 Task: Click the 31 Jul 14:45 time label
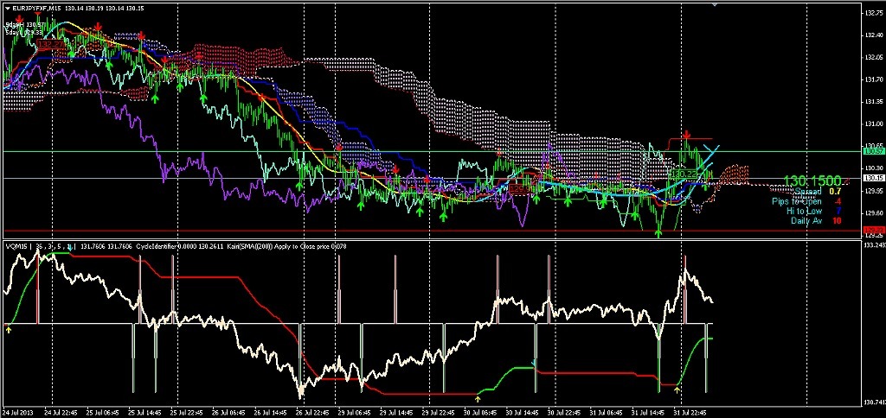pos(648,412)
